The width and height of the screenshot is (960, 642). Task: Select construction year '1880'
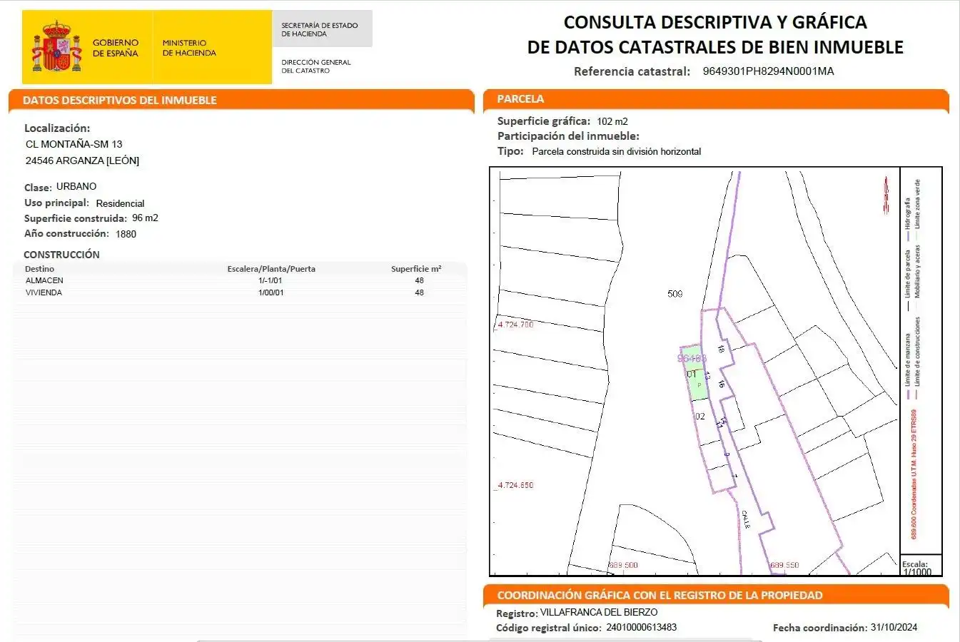pyautogui.click(x=126, y=234)
